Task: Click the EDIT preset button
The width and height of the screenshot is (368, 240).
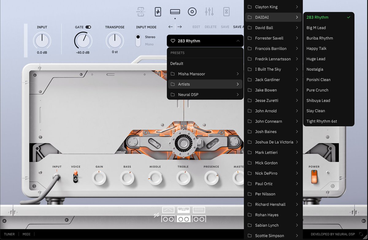Action: (196, 27)
